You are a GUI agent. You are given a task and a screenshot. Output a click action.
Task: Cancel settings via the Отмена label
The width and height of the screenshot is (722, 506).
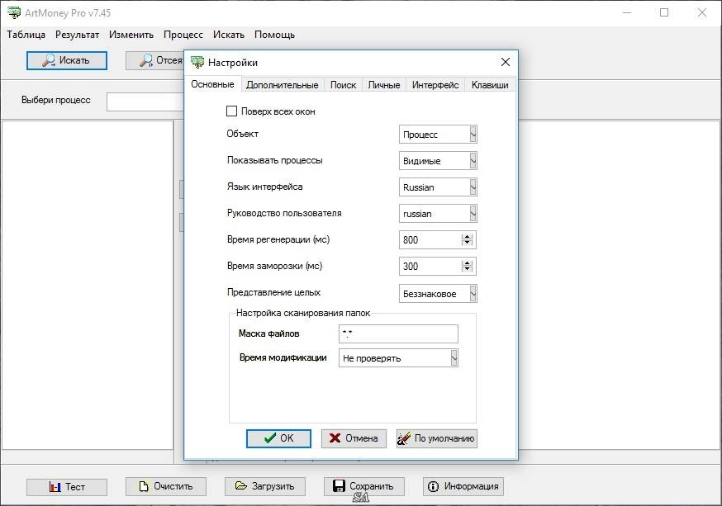(x=362, y=438)
